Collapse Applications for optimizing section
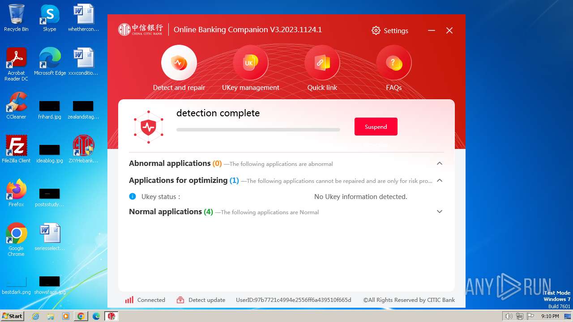Viewport: 573px width, 322px height. (x=440, y=181)
